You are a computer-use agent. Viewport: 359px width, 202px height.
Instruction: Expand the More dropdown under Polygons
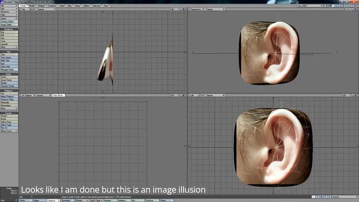coord(9,108)
